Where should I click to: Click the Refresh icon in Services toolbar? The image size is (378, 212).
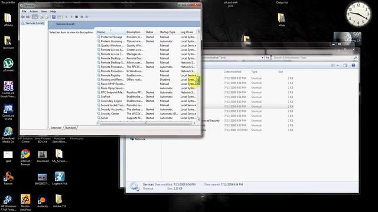42,17
